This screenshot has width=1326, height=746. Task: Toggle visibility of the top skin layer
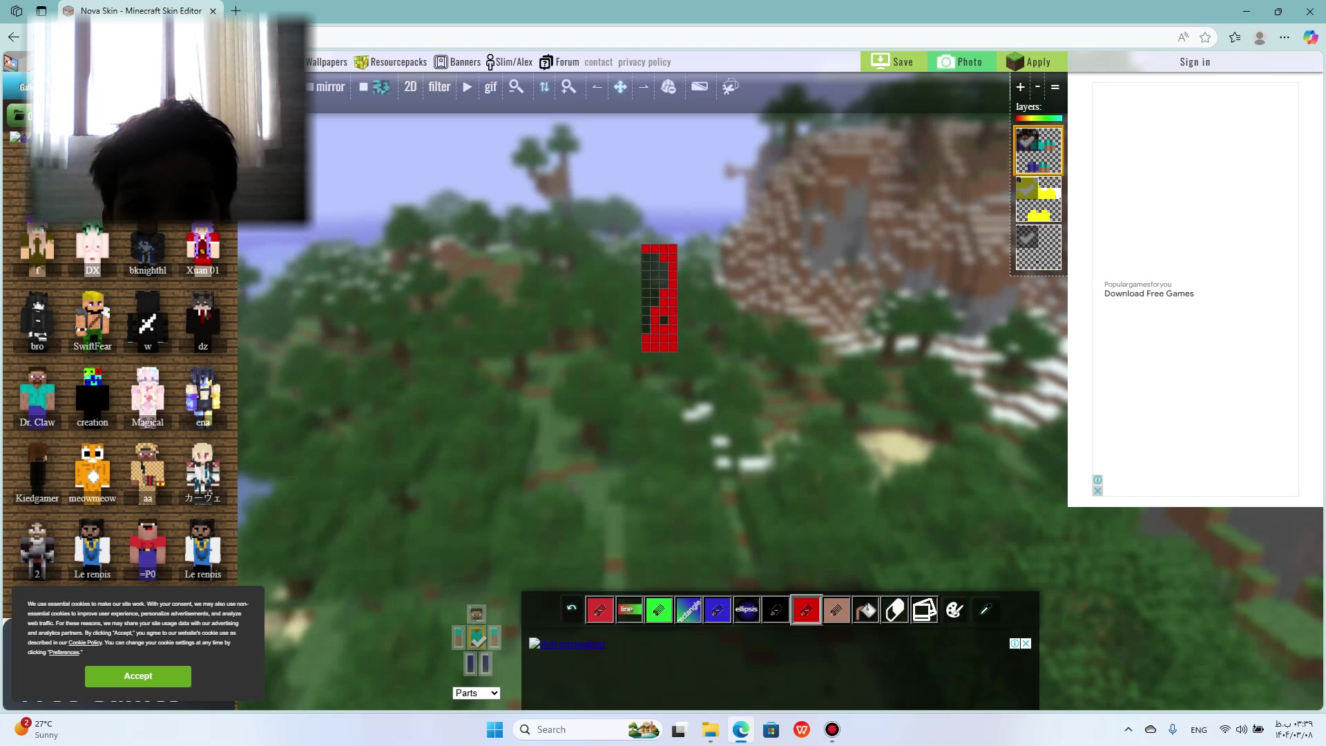point(1027,142)
